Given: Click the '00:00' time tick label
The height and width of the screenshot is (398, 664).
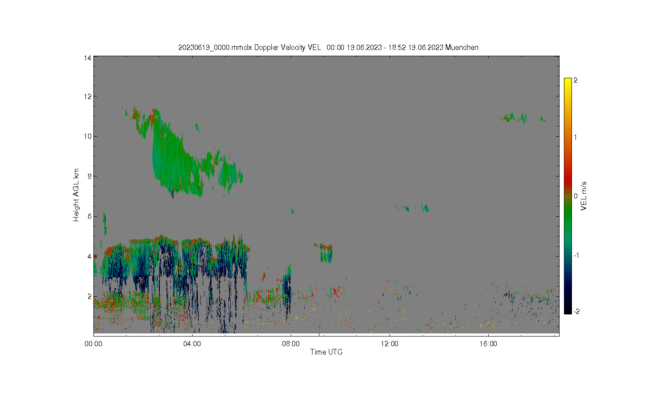Looking at the screenshot, I should pos(93,344).
